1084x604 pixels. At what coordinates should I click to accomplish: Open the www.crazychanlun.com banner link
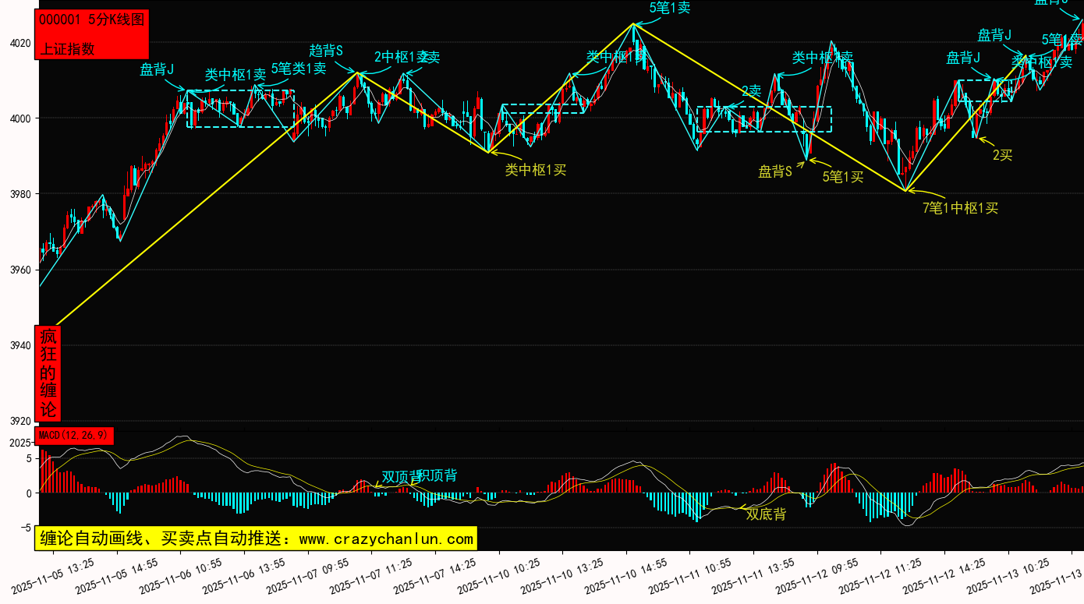click(x=255, y=539)
